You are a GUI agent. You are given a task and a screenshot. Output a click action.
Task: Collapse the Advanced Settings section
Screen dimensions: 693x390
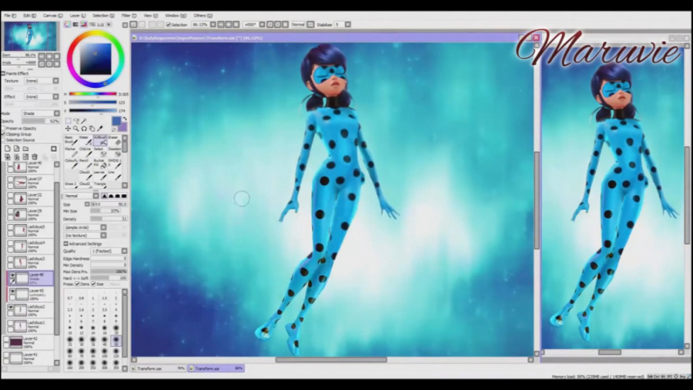pyautogui.click(x=66, y=244)
